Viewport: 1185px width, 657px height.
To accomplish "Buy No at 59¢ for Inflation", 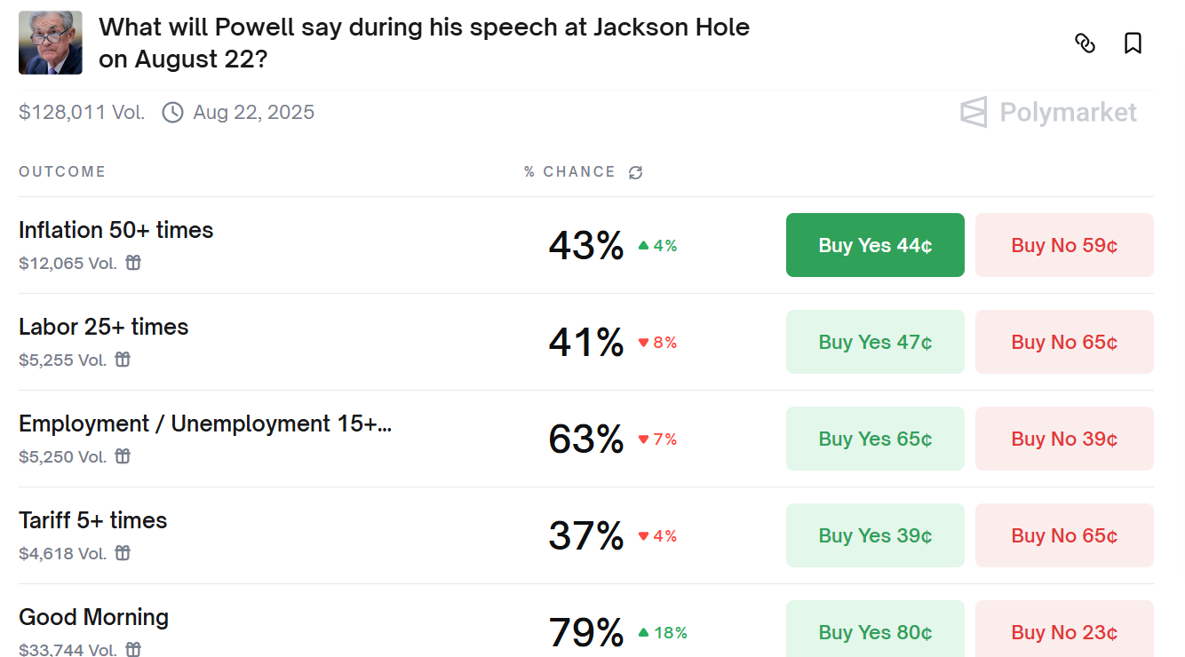I will (1064, 245).
